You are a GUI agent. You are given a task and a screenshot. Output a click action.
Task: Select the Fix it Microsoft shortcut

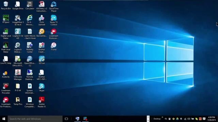pos(30,20)
